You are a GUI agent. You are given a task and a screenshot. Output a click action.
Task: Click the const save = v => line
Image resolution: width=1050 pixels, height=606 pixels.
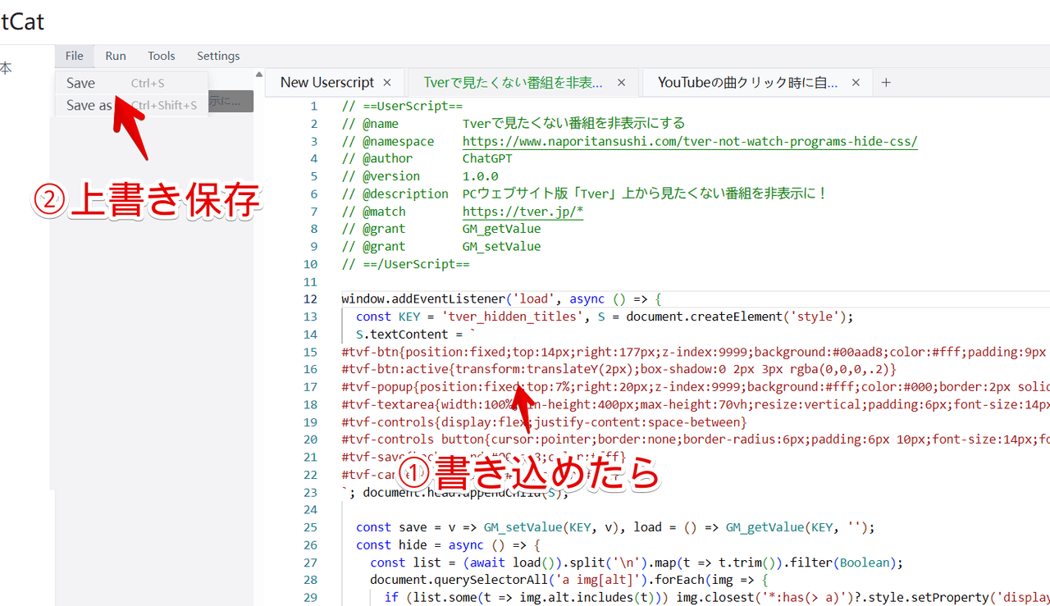[615, 527]
